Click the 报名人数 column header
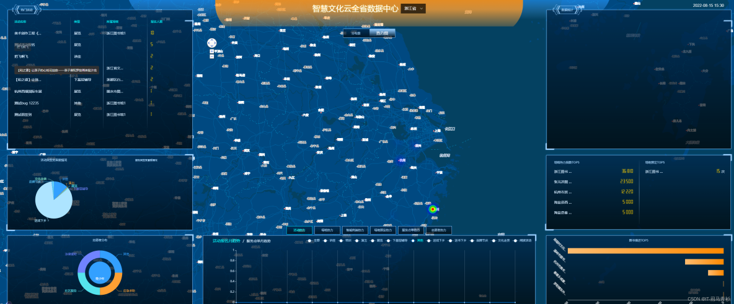Image resolution: width=734 pixels, height=304 pixels. coord(156,22)
